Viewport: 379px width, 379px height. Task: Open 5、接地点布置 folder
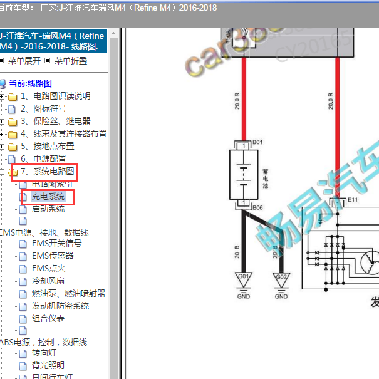click(48, 146)
